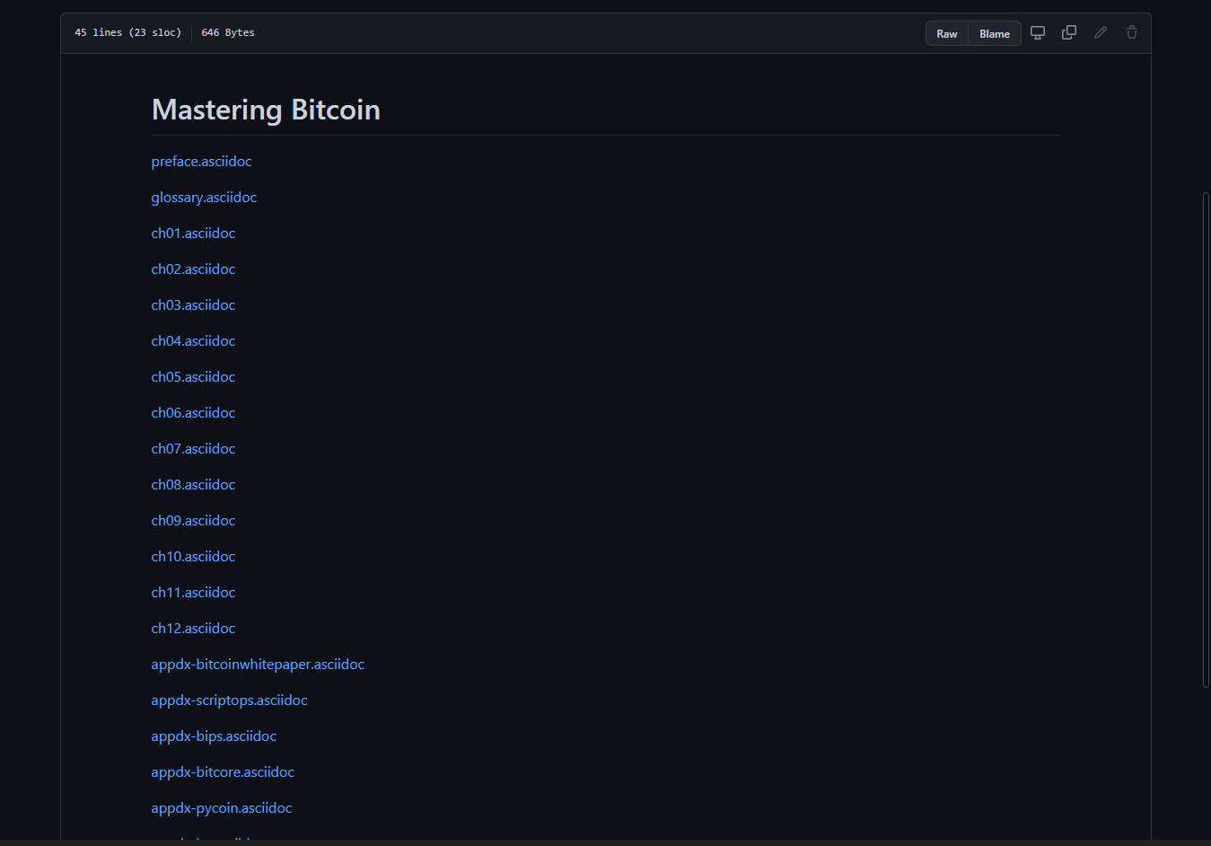The image size is (1211, 846).
Task: Open ch11.asciidoc link
Action: (193, 593)
